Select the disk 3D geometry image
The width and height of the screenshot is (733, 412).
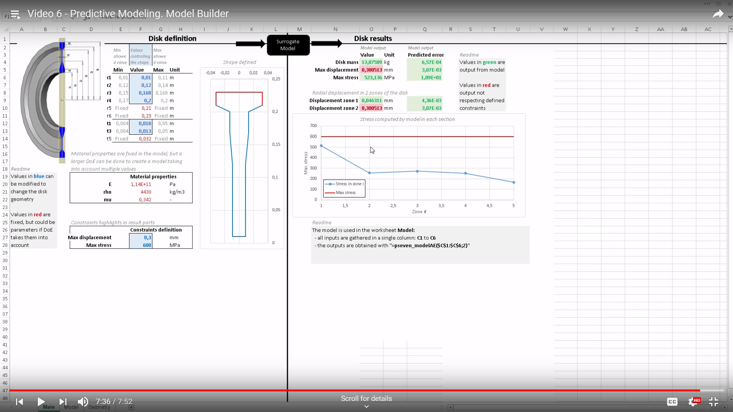60,100
